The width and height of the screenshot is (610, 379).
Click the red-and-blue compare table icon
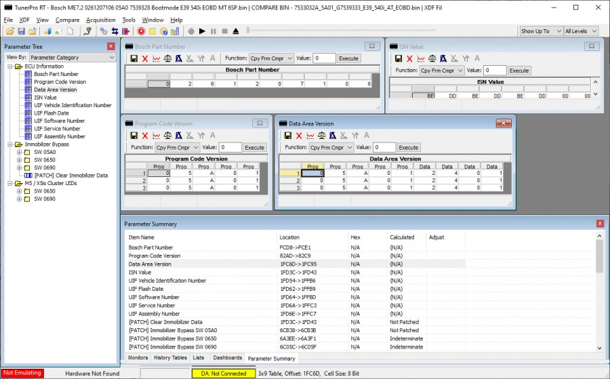pos(125,31)
